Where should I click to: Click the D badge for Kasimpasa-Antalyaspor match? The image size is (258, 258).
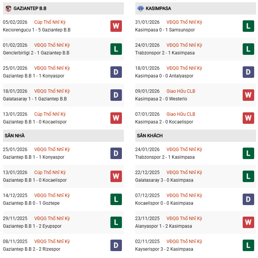tap(248, 72)
